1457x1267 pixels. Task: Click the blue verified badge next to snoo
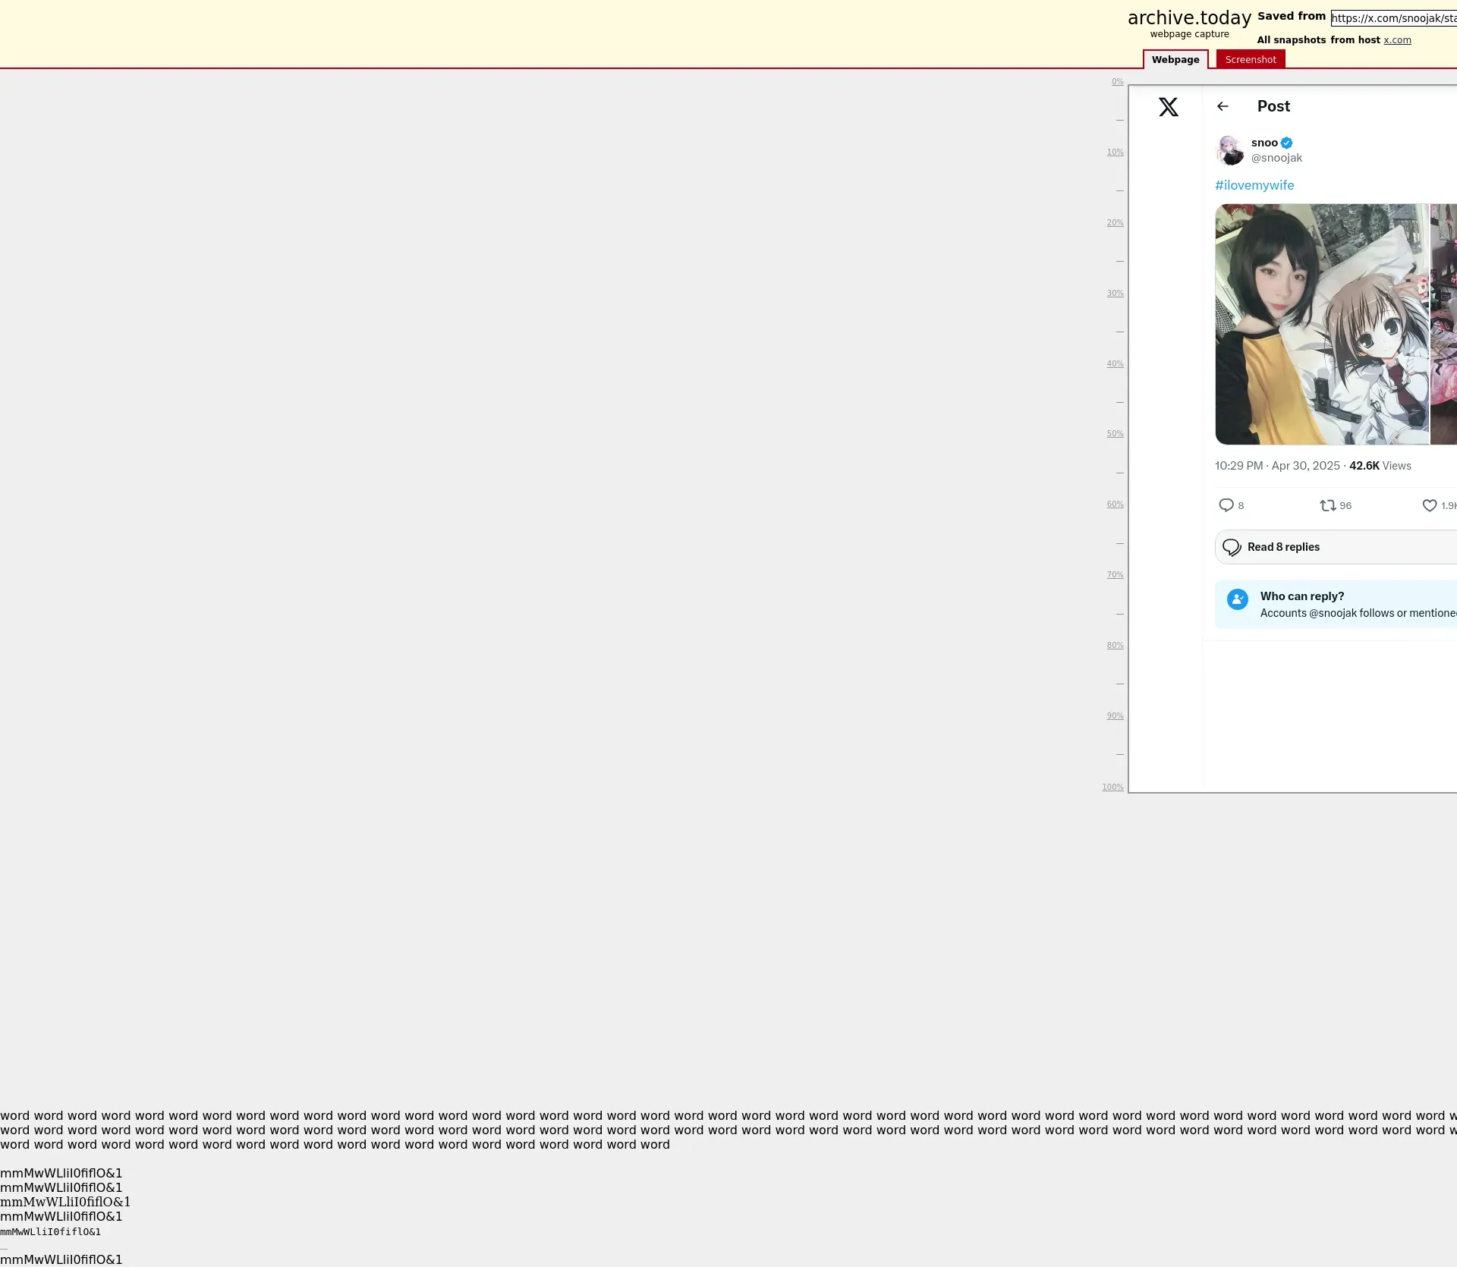[1286, 143]
